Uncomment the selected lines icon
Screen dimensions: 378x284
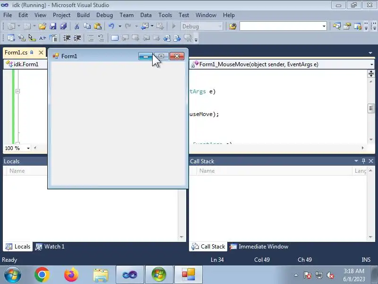pyautogui.click(x=101, y=38)
